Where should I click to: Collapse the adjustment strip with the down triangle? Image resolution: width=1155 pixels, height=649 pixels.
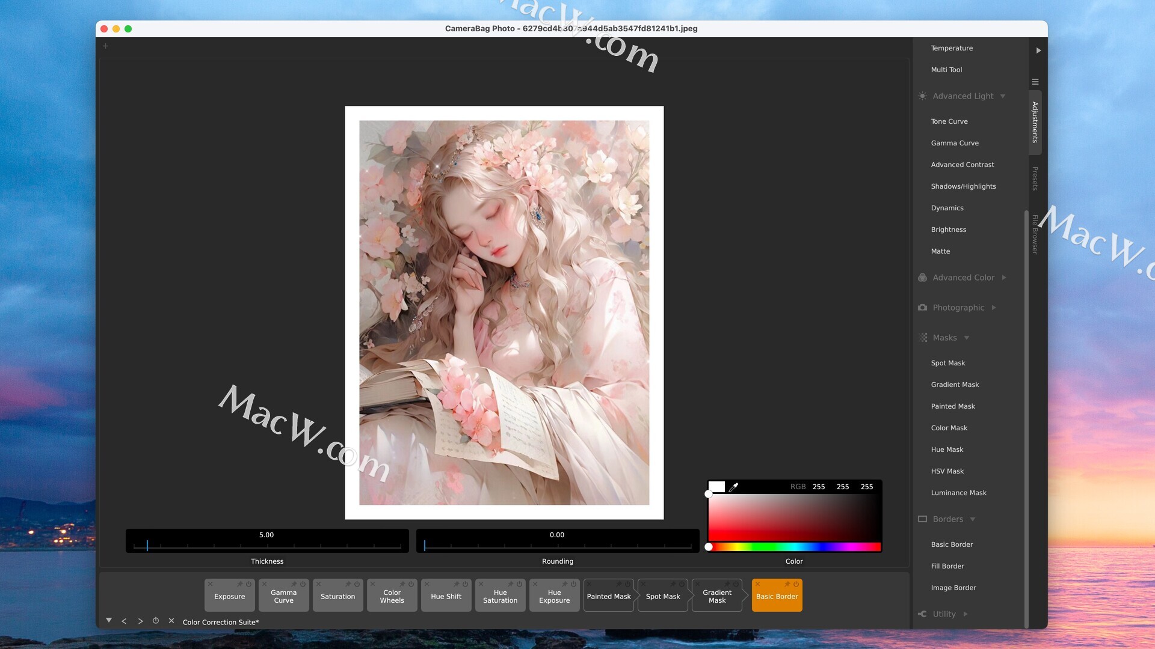[x=109, y=620]
